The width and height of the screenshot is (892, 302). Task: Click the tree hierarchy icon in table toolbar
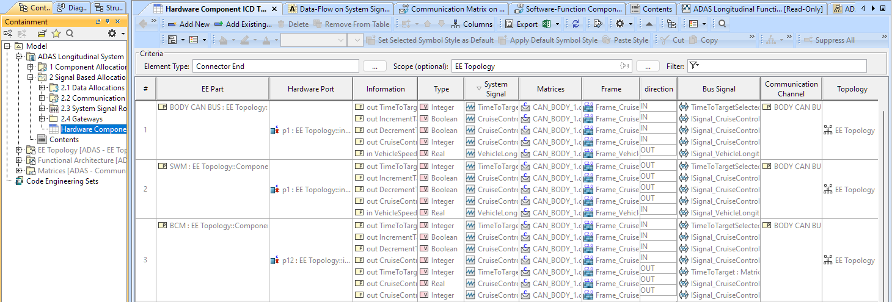pyautogui.click(x=671, y=24)
